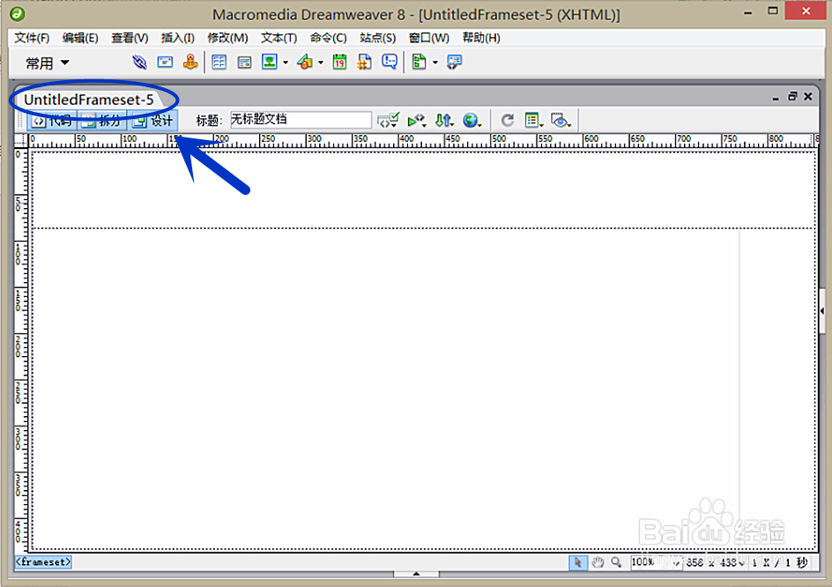Viewport: 832px width, 587px height.
Task: Open the 插入(I) menu
Action: coord(178,38)
